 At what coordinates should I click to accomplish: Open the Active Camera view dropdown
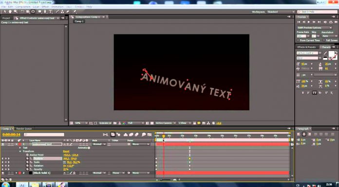coord(166,123)
